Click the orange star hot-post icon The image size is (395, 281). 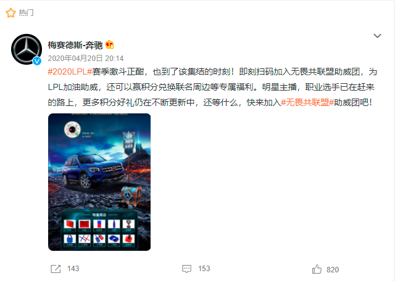click(10, 13)
